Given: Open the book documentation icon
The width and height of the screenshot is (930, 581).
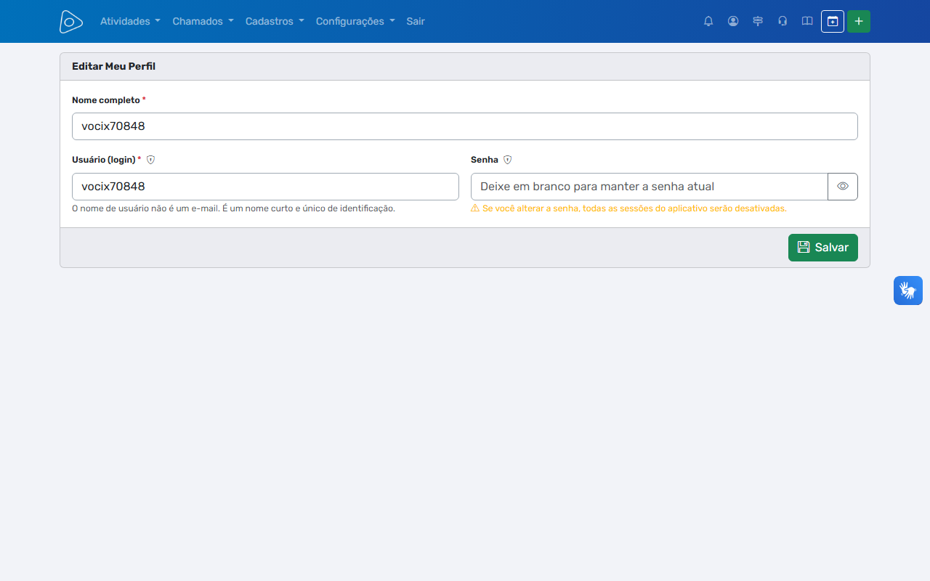Looking at the screenshot, I should (x=807, y=21).
